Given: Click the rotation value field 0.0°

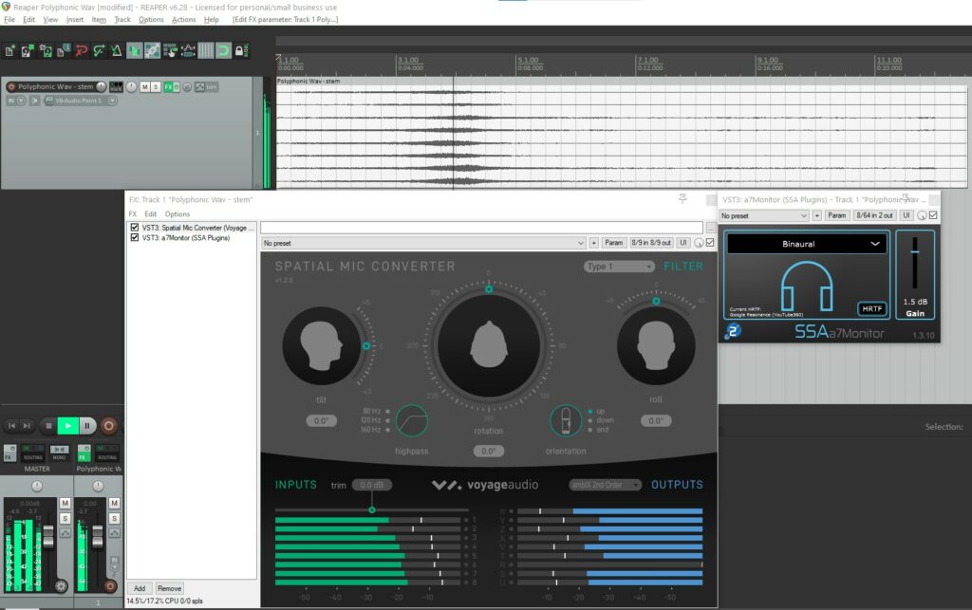Looking at the screenshot, I should [489, 451].
